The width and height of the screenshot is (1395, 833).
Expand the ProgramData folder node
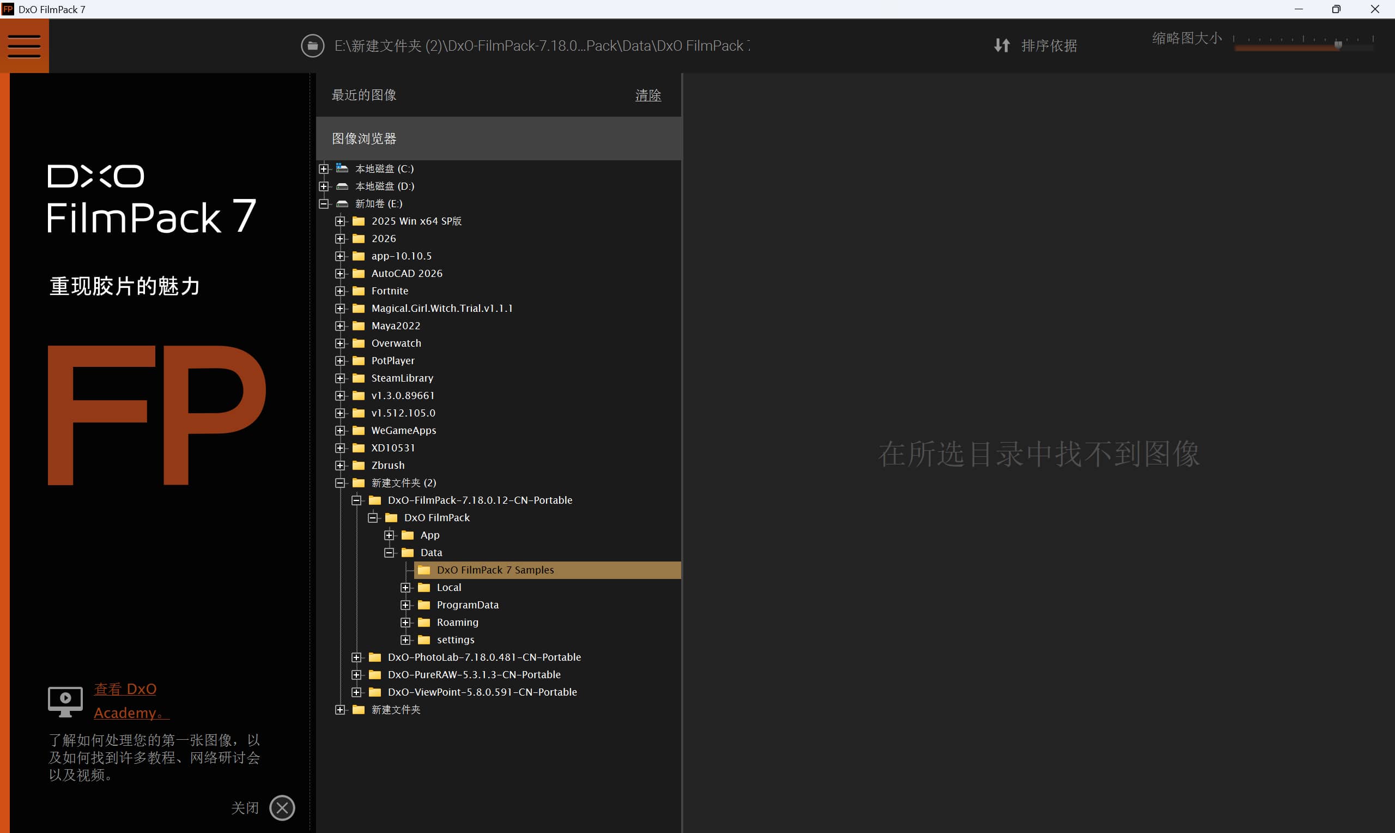pyautogui.click(x=405, y=605)
